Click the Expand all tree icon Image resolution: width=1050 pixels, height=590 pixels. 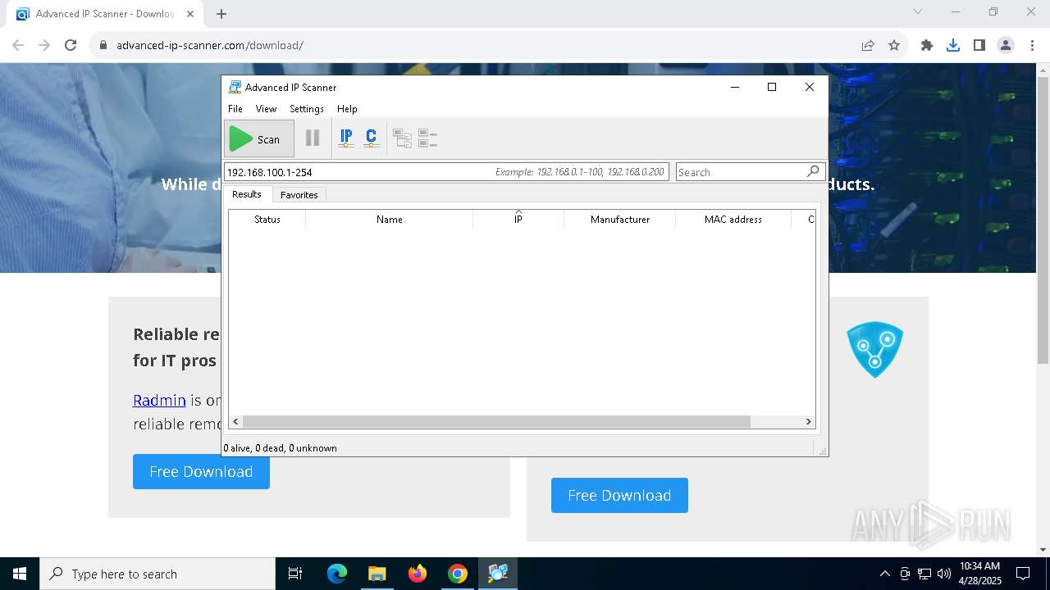402,138
